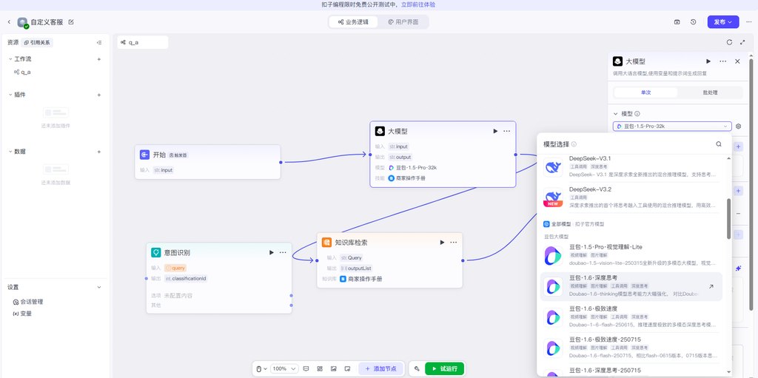Click the canvas refresh icon
Viewport: 758px width, 378px height.
729,42
